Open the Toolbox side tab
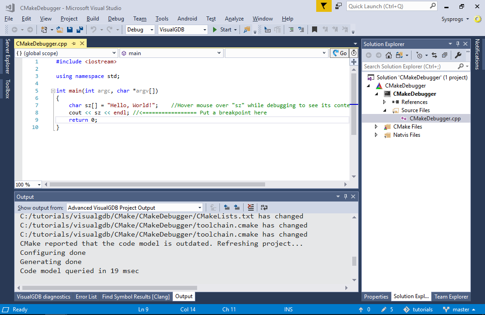 8,89
